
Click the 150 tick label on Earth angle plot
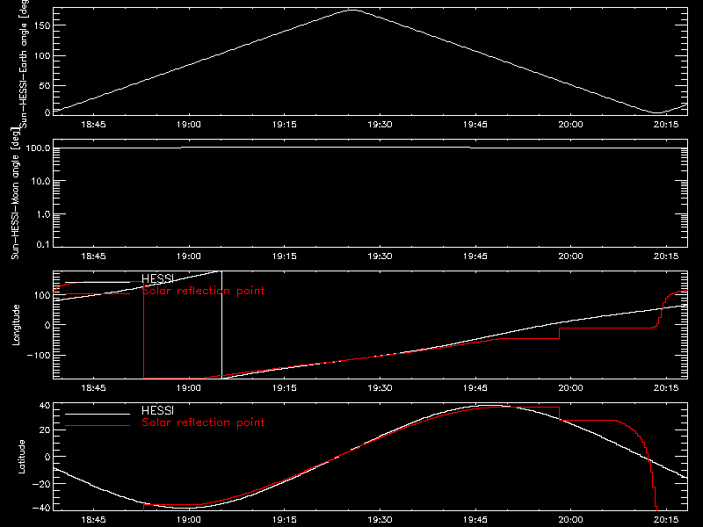click(x=42, y=25)
